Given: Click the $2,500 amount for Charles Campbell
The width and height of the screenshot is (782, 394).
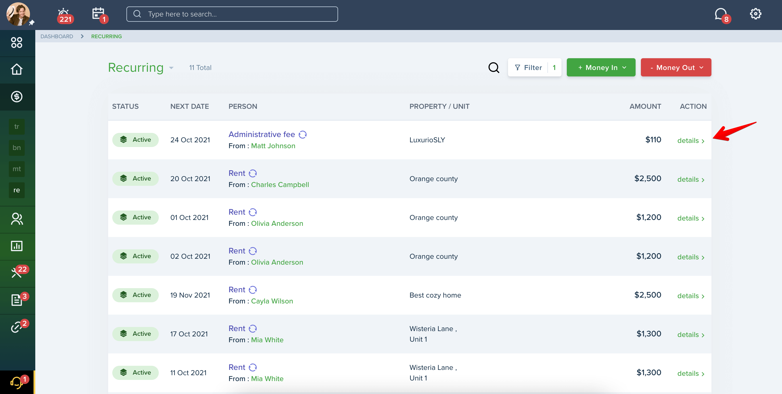Looking at the screenshot, I should 648,178.
